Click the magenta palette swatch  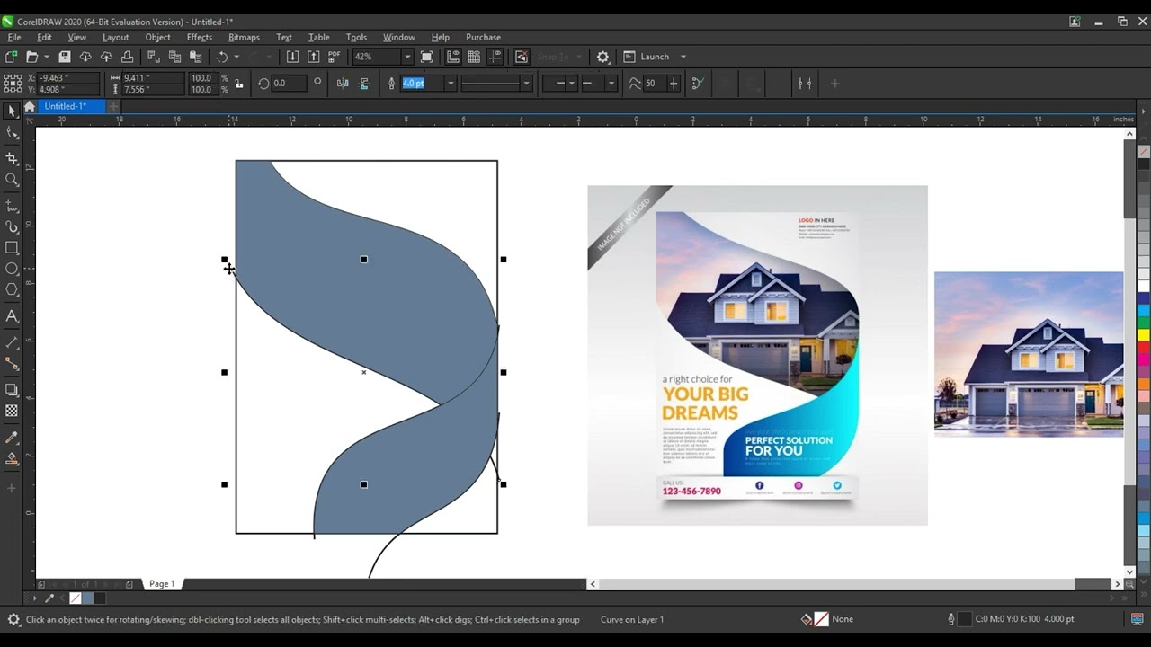click(x=1144, y=359)
